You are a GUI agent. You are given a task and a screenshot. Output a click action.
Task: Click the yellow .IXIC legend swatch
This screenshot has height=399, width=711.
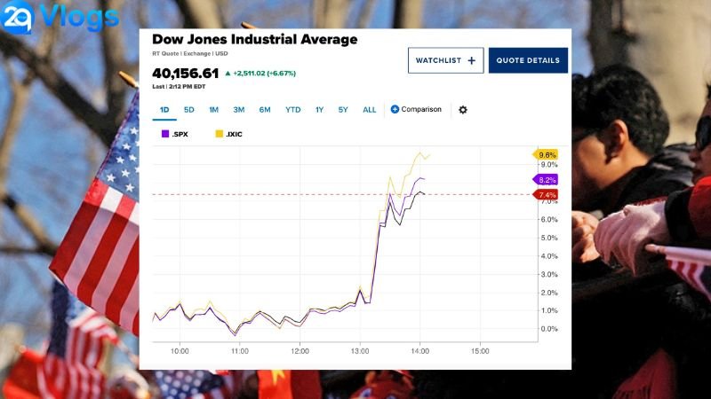click(x=219, y=134)
